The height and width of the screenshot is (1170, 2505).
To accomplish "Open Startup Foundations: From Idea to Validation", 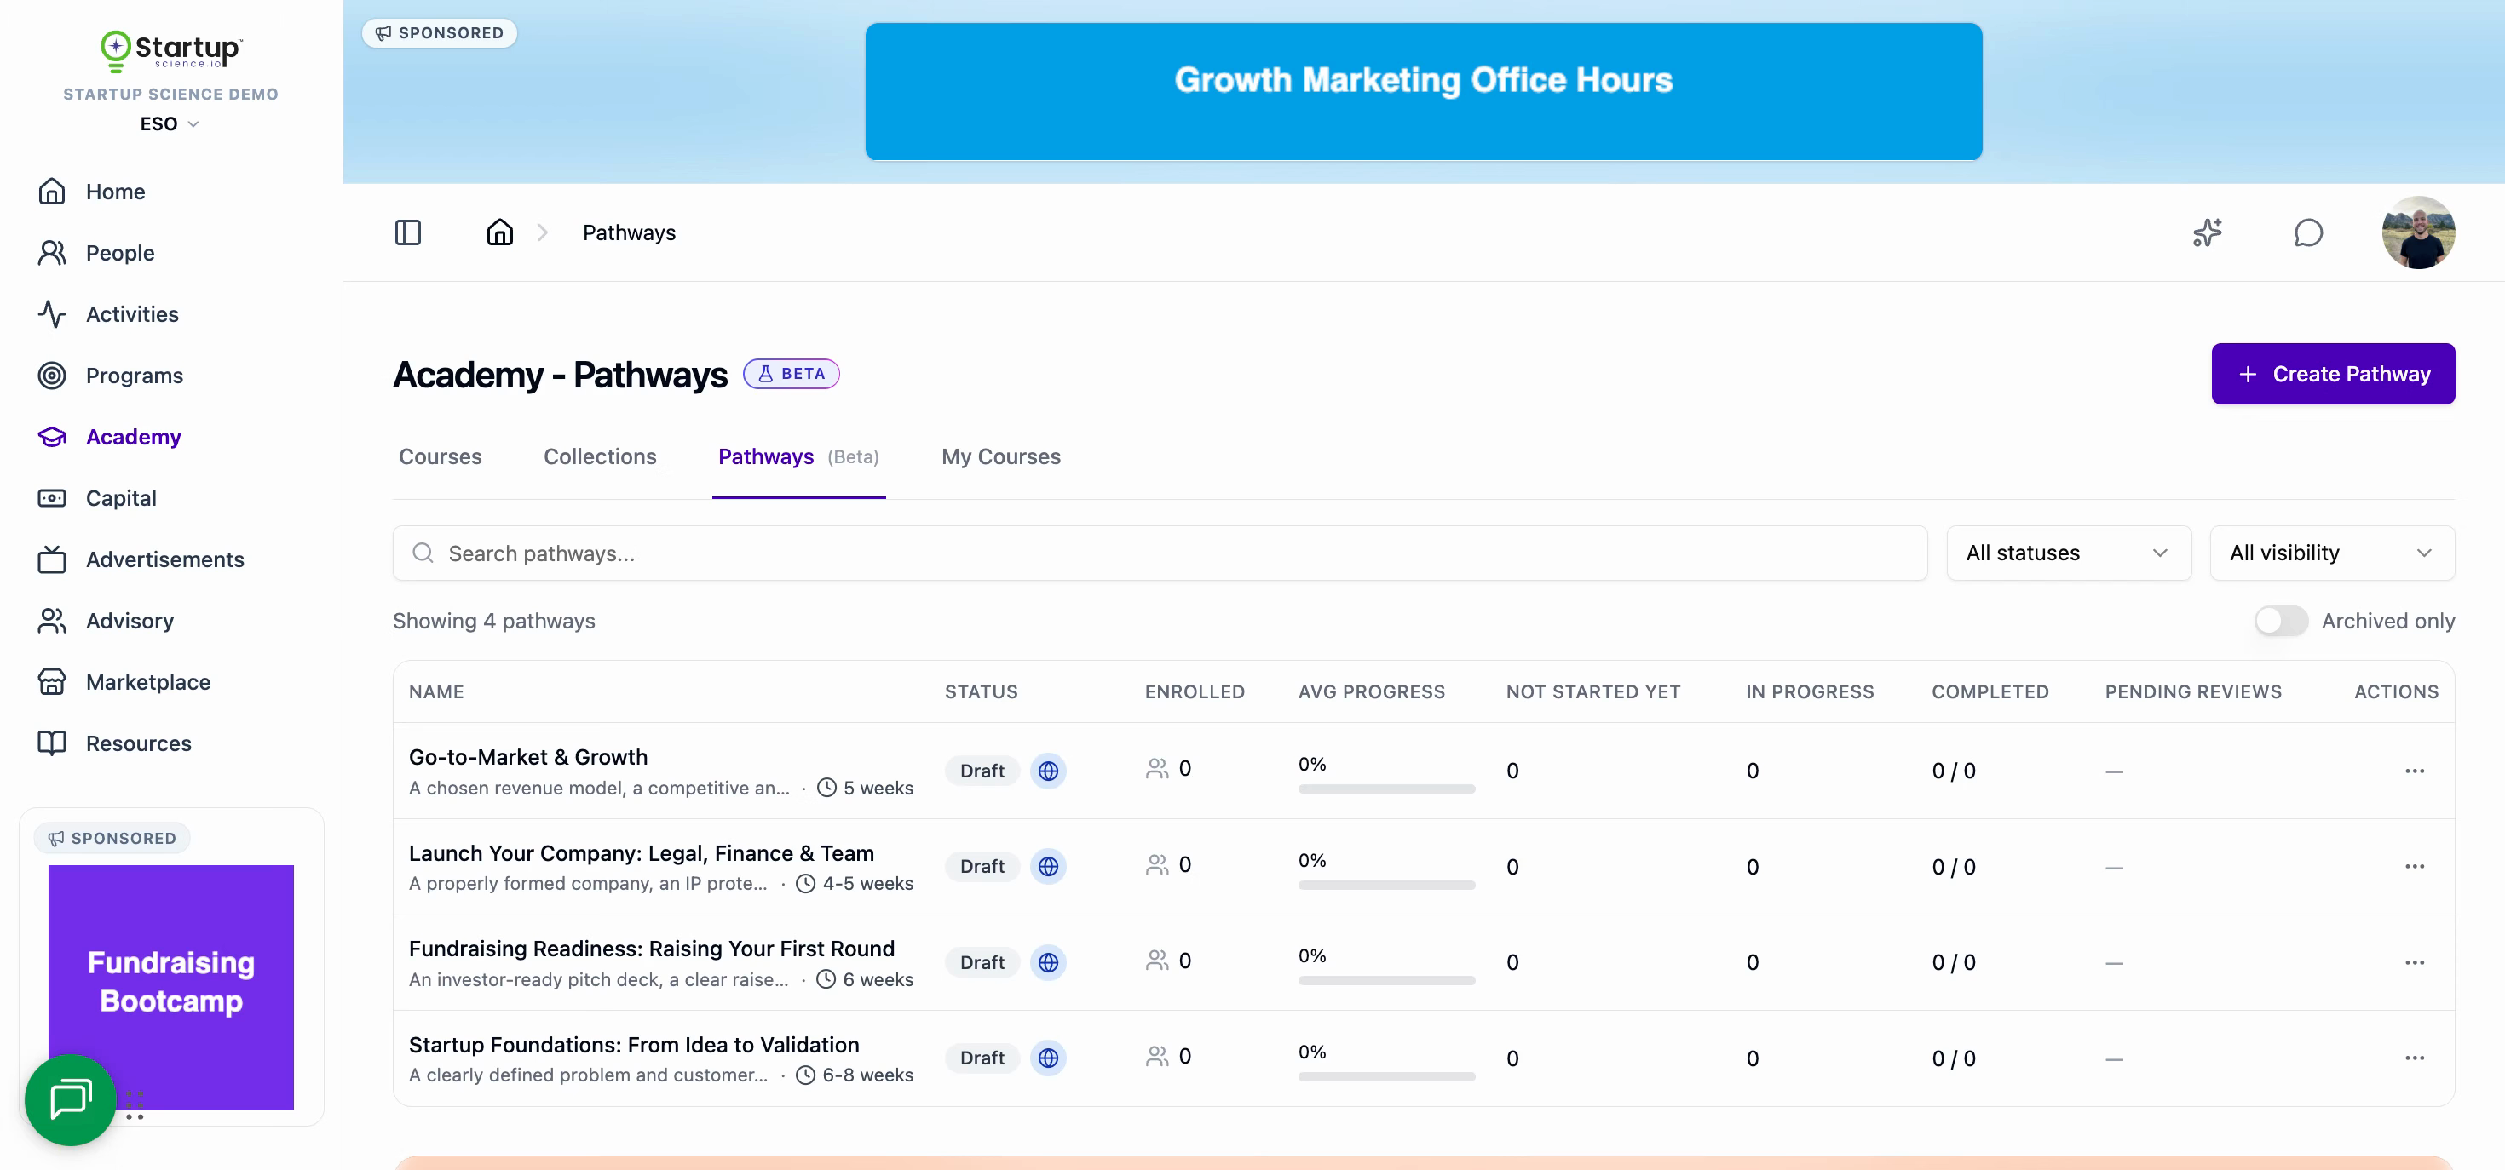I will pyautogui.click(x=634, y=1045).
